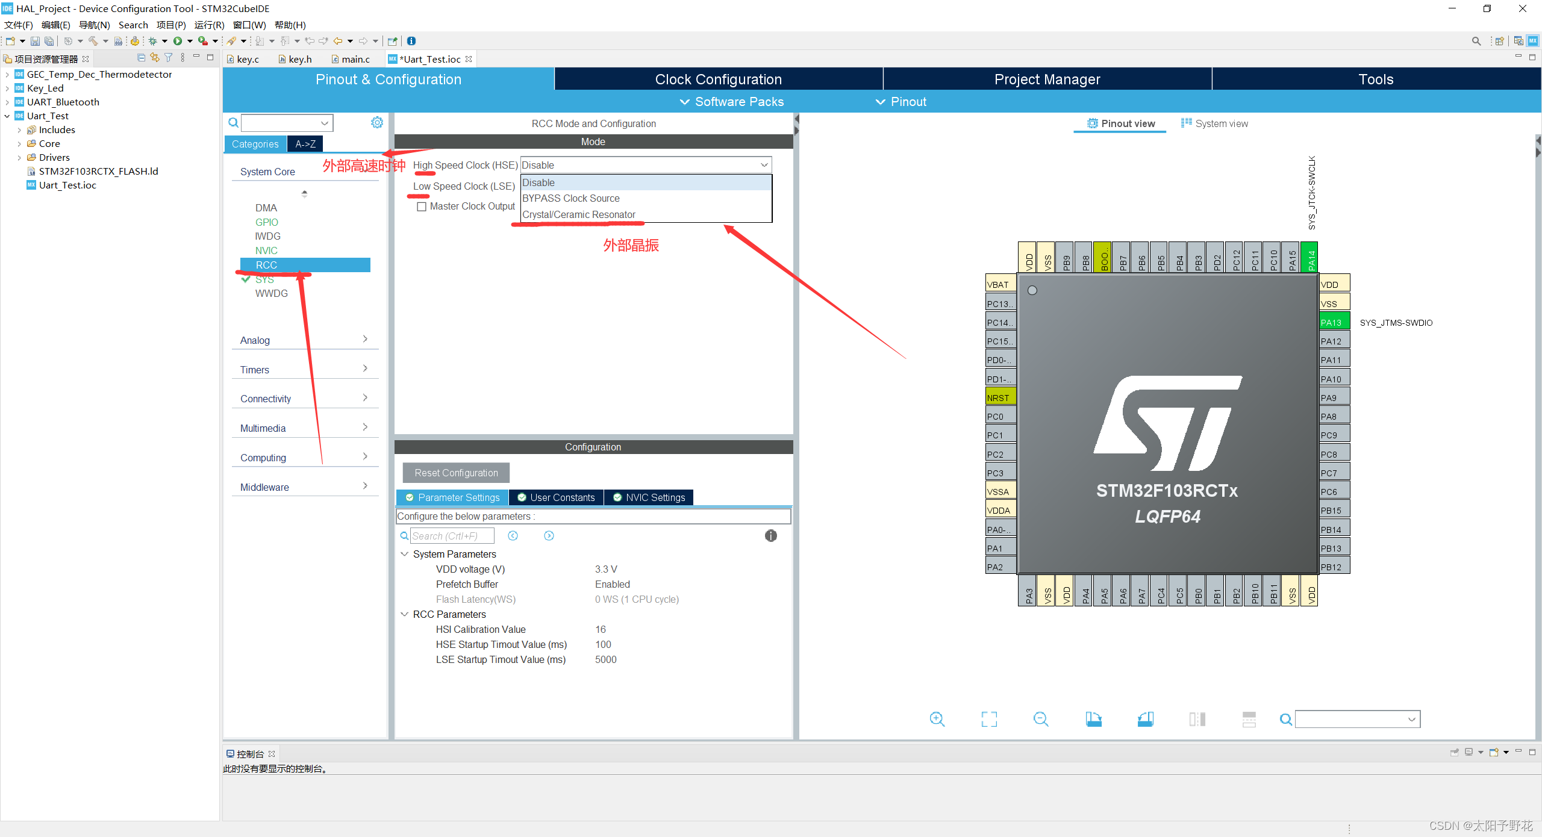Image resolution: width=1542 pixels, height=837 pixels.
Task: Click the build (hammer) icon in toolbar
Action: click(93, 41)
